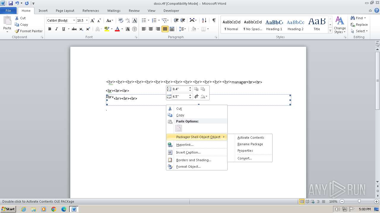Open the font name dropdown
The width and height of the screenshot is (380, 213).
74,20
